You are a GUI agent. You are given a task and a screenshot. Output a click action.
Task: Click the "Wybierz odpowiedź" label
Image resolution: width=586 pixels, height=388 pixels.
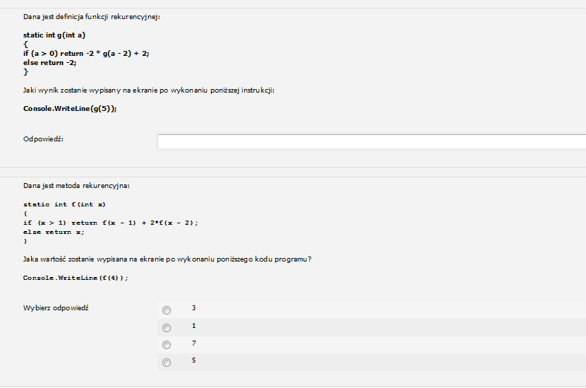click(x=56, y=308)
